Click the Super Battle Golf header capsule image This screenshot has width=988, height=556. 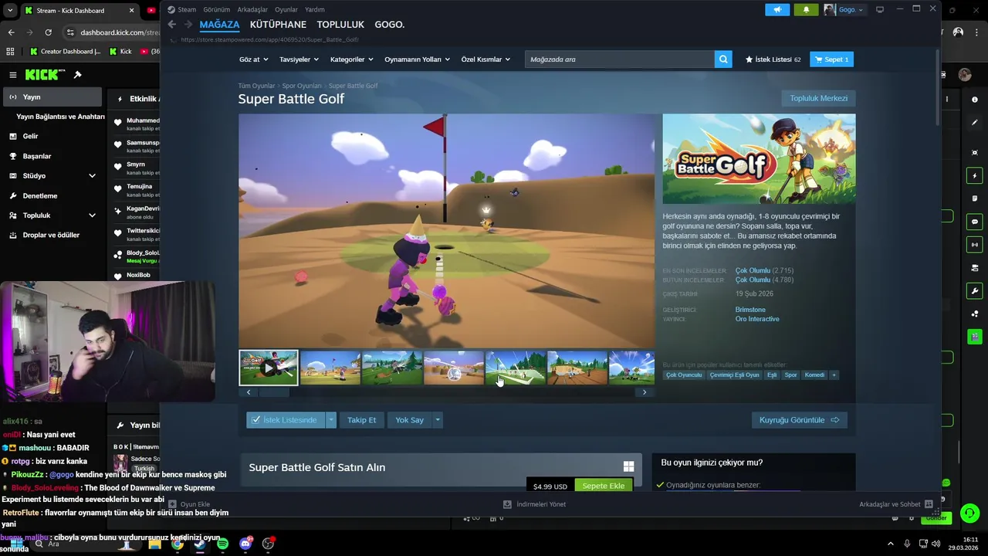coord(759,159)
